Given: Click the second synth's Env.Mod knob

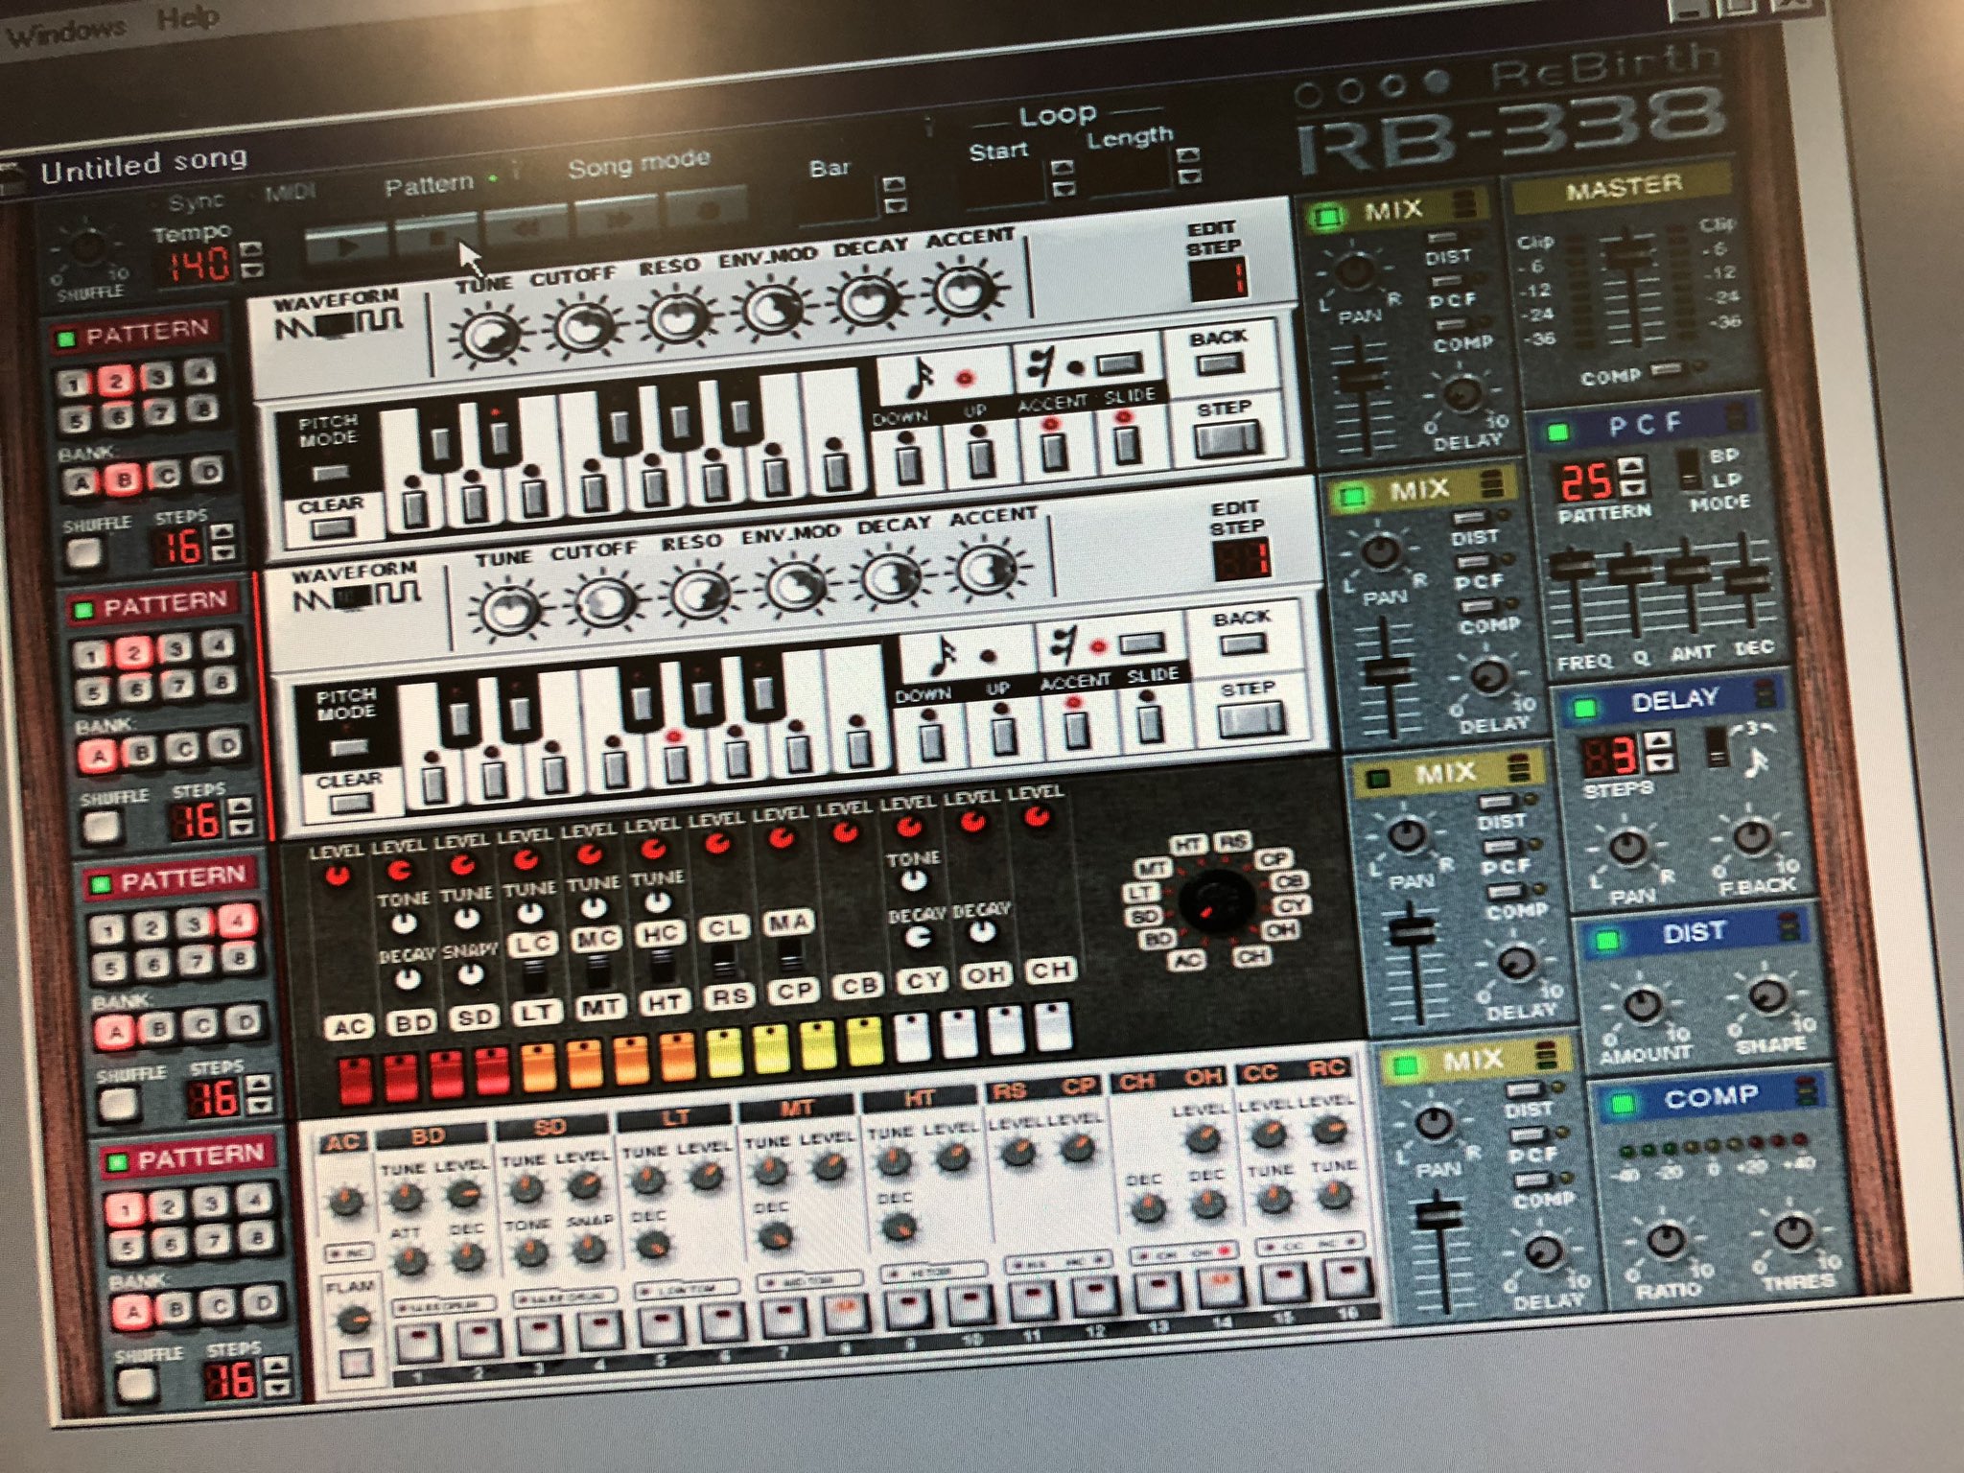Looking at the screenshot, I should pyautogui.click(x=796, y=585).
